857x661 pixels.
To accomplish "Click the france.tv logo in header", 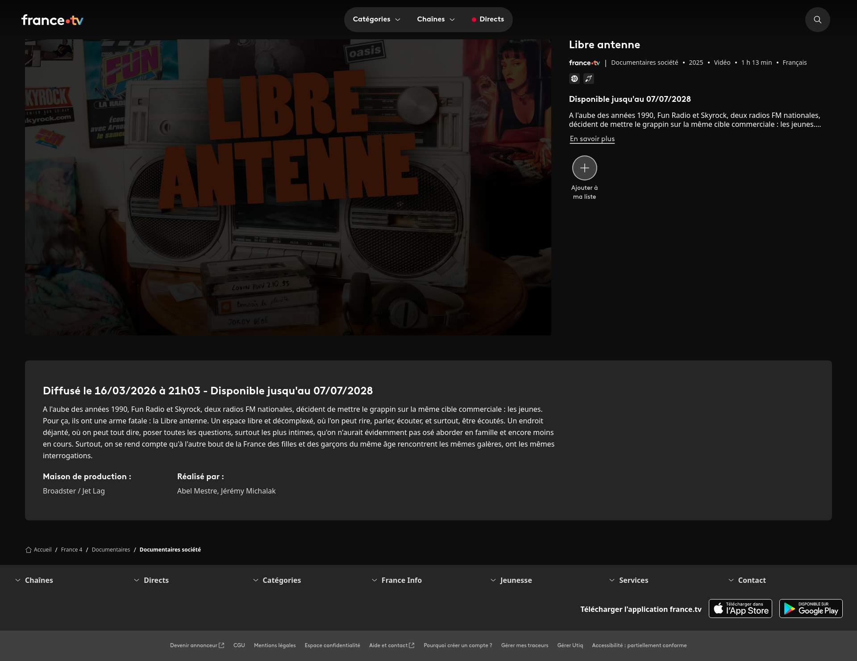I will (52, 20).
